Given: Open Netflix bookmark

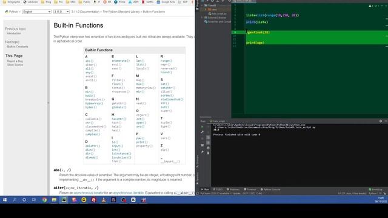Looking at the screenshot, I should [147, 2].
